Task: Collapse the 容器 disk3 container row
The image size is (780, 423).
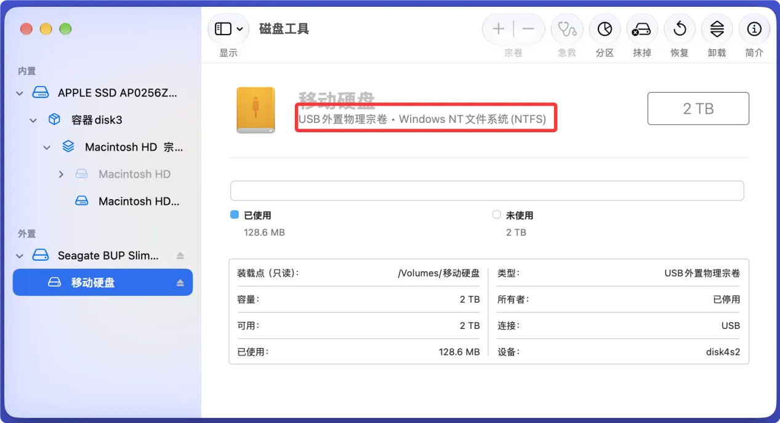Action: tap(33, 121)
